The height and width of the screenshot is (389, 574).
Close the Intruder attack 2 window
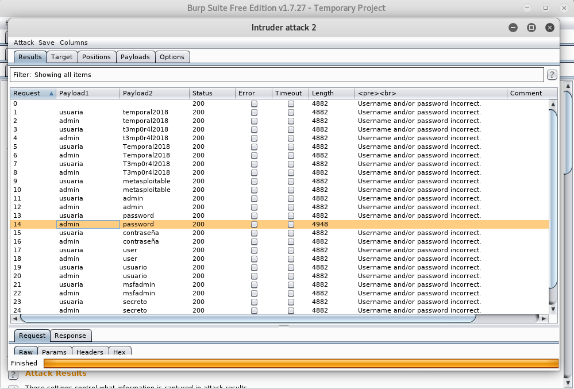coord(550,28)
